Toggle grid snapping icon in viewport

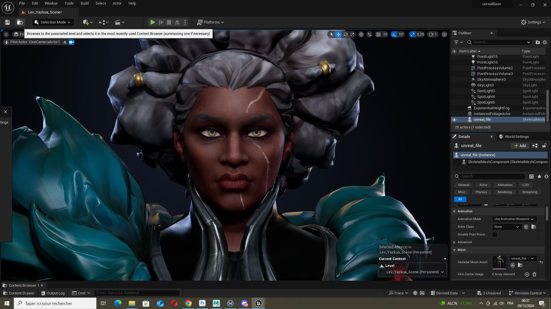pos(379,34)
